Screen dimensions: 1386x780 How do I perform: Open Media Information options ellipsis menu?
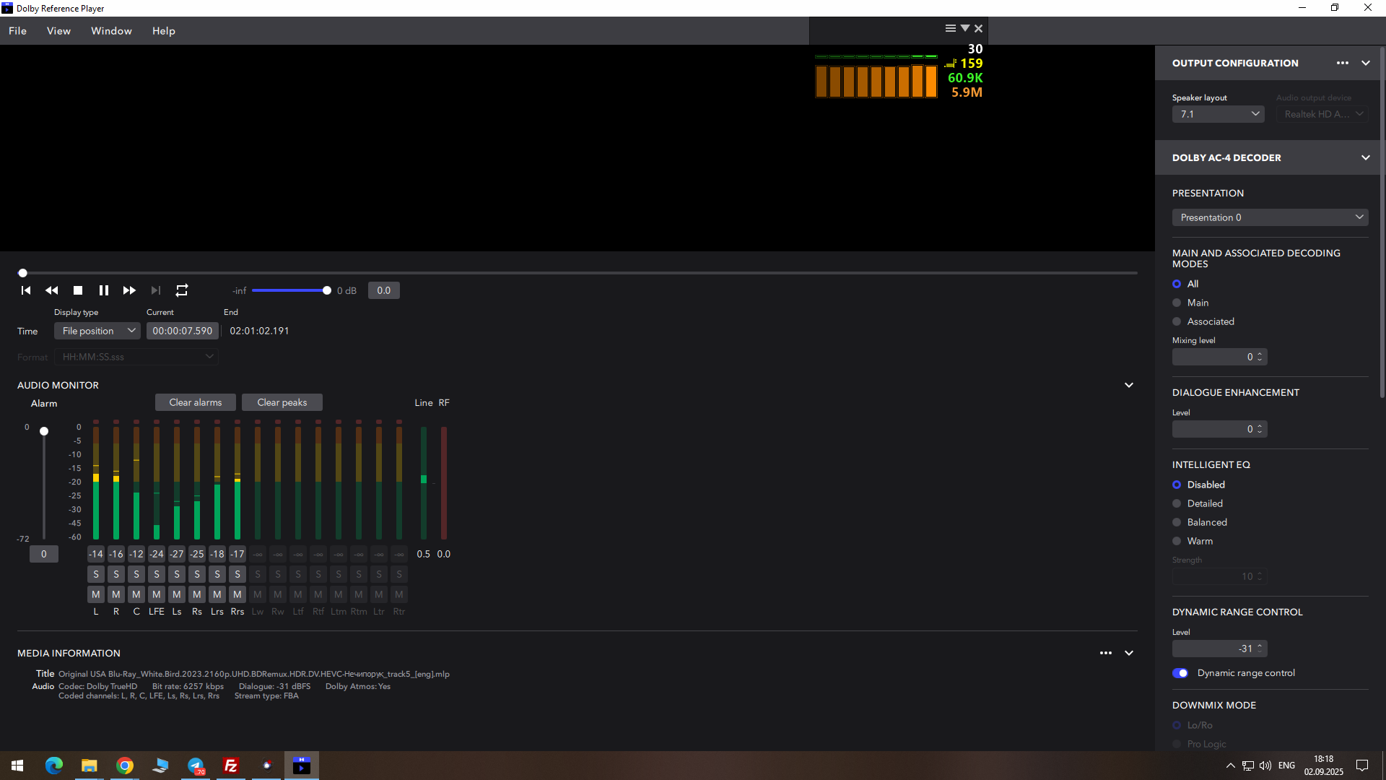click(1105, 653)
